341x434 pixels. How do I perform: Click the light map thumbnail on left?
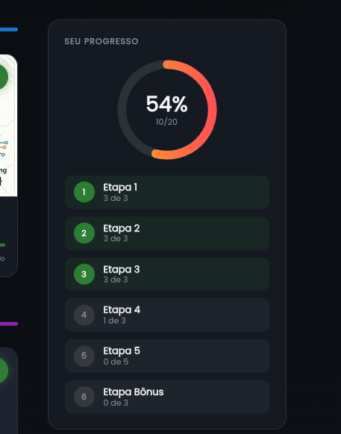coord(8,125)
